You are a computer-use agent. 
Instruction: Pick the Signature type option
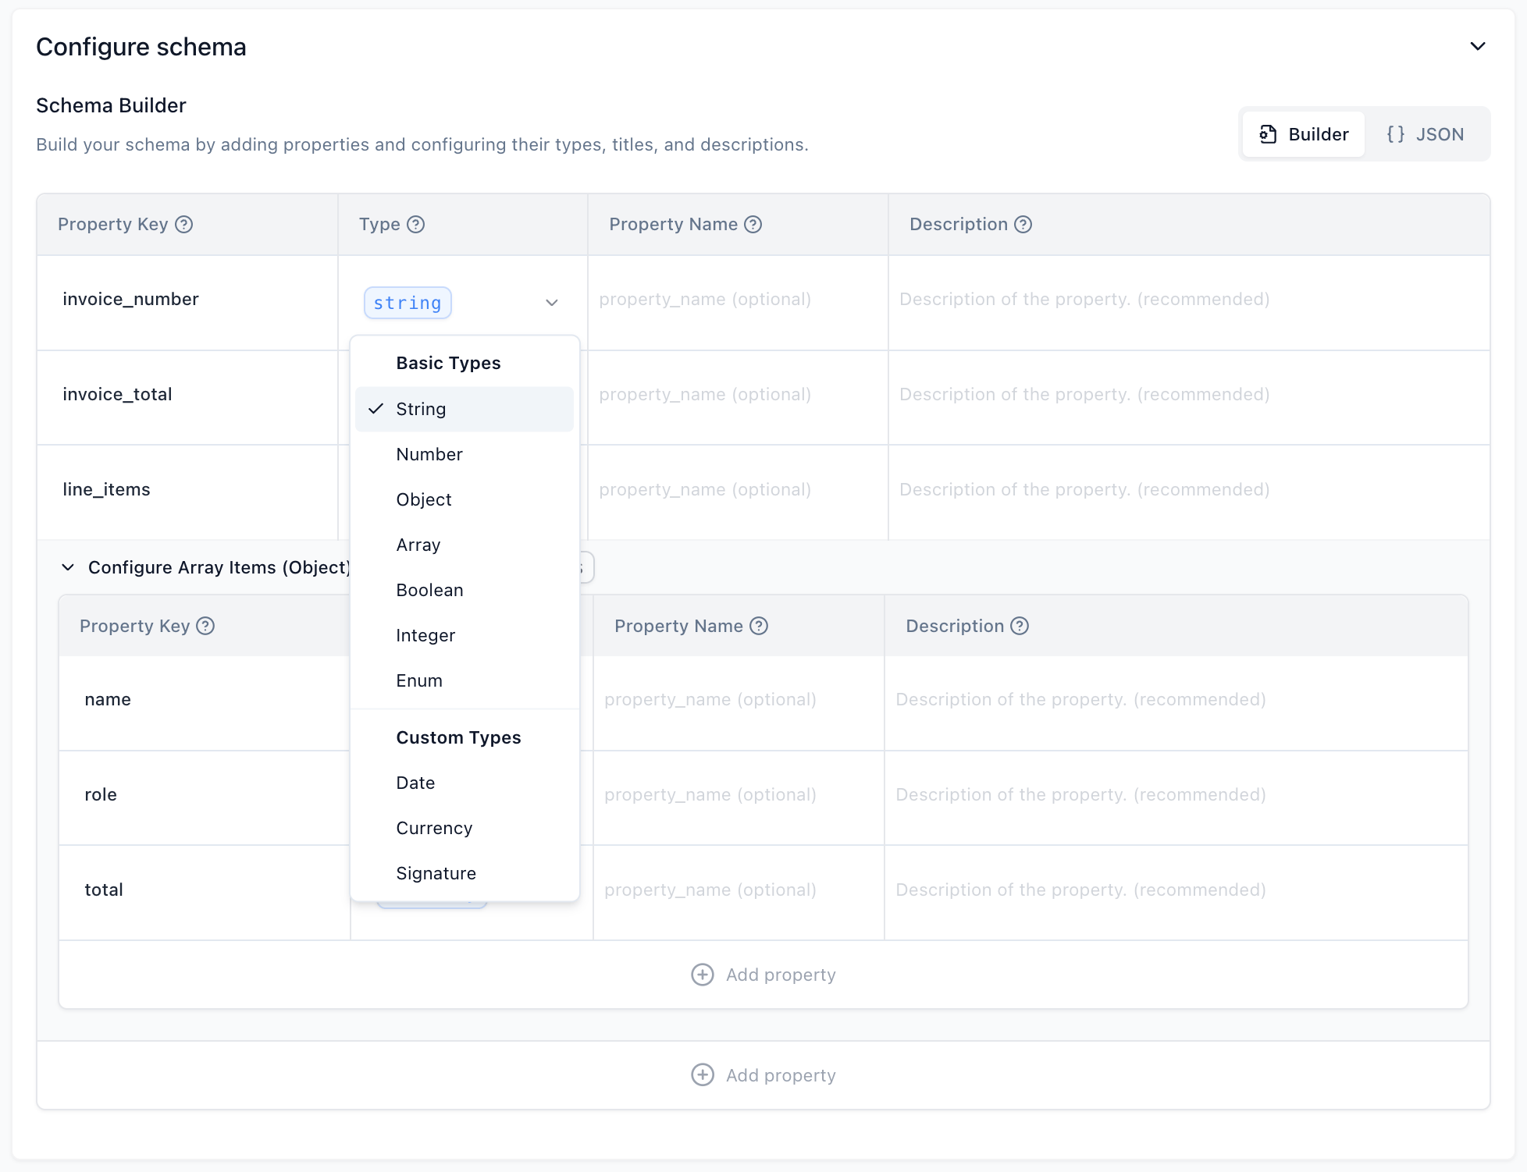436,874
